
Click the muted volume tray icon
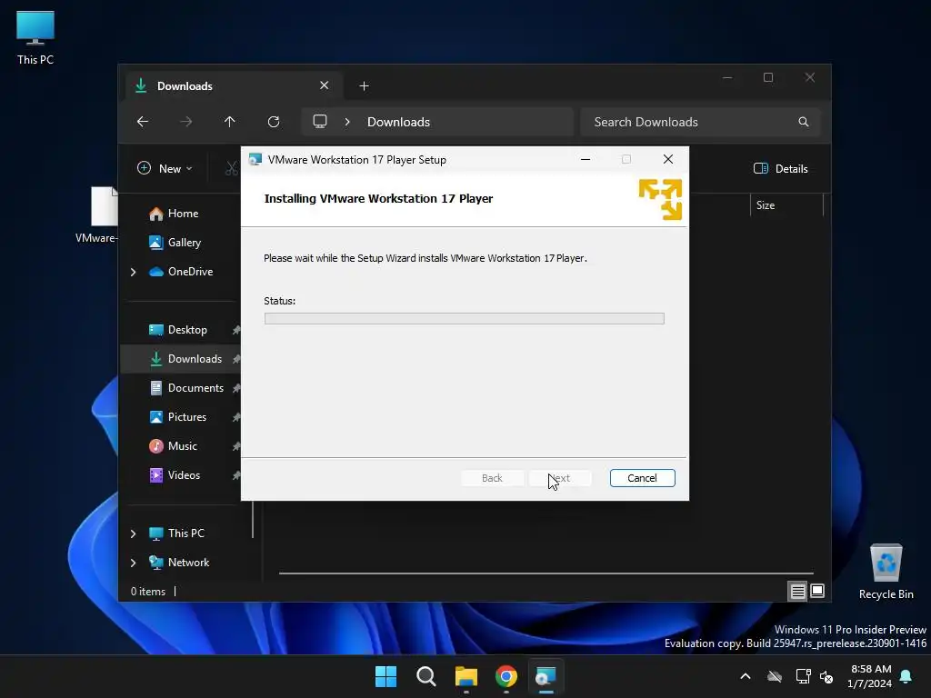pyautogui.click(x=826, y=676)
